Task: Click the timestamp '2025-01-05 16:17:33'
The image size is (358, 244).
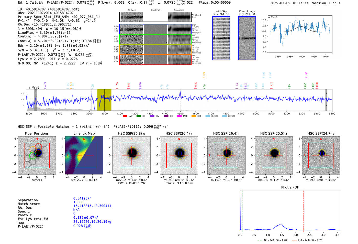Action: (289, 3)
